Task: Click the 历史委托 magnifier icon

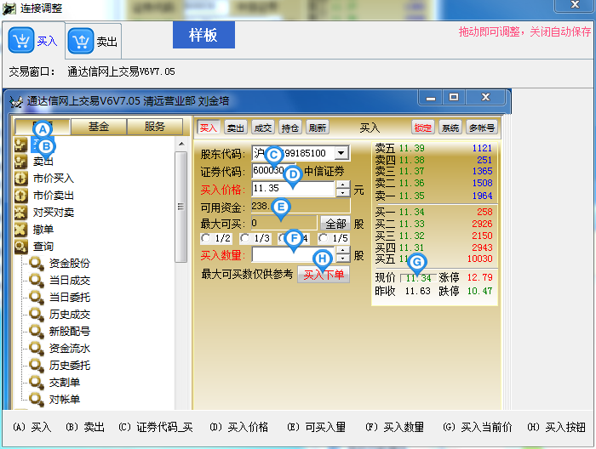Action: [x=37, y=365]
